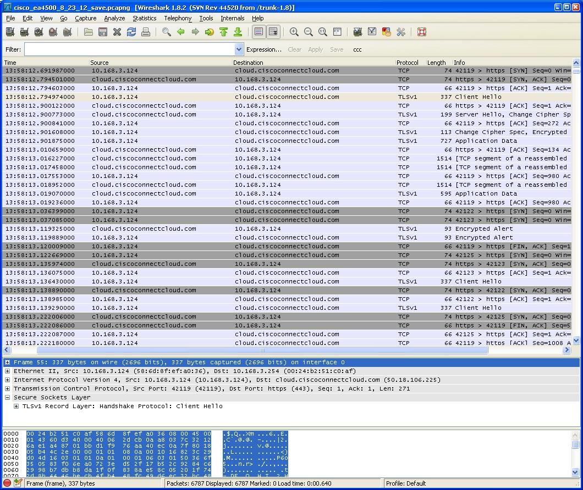This screenshot has width=583, height=490.
Task: Toggle auto scroll in live capture
Action: coord(273,32)
